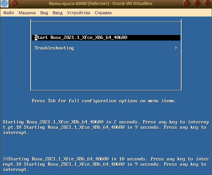Screen dimensions: 212x175
Task: Open the Справка menu
Action: (103, 13)
